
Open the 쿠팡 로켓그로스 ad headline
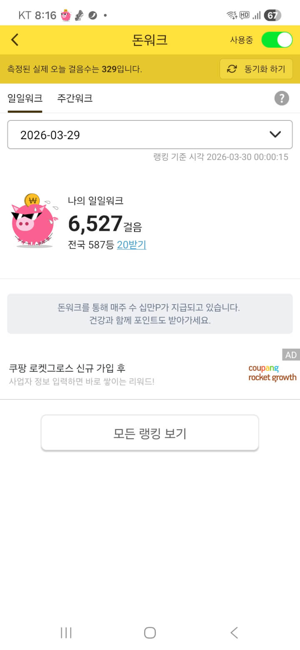pyautogui.click(x=67, y=368)
